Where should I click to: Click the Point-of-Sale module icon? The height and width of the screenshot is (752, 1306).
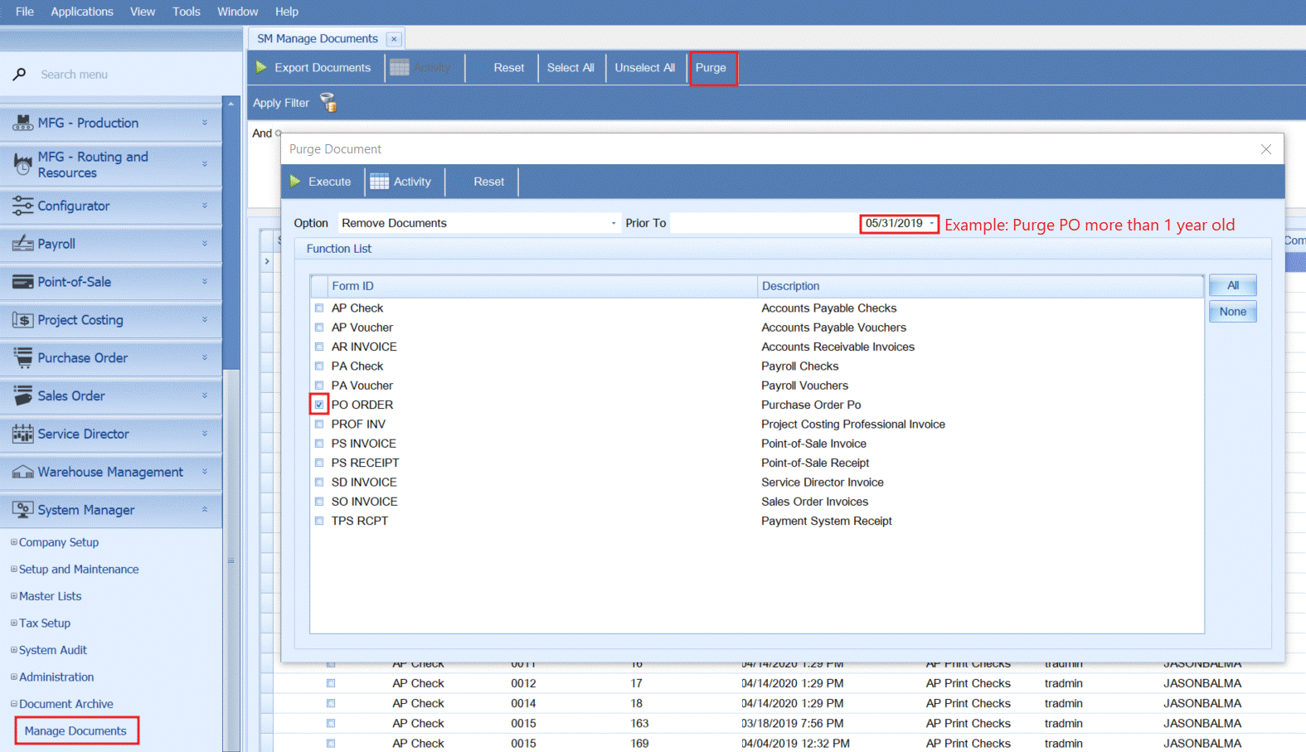click(22, 282)
